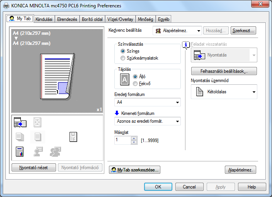272x197 pixels.
Task: Click the '[1...9999]' range text
Action: [150, 140]
